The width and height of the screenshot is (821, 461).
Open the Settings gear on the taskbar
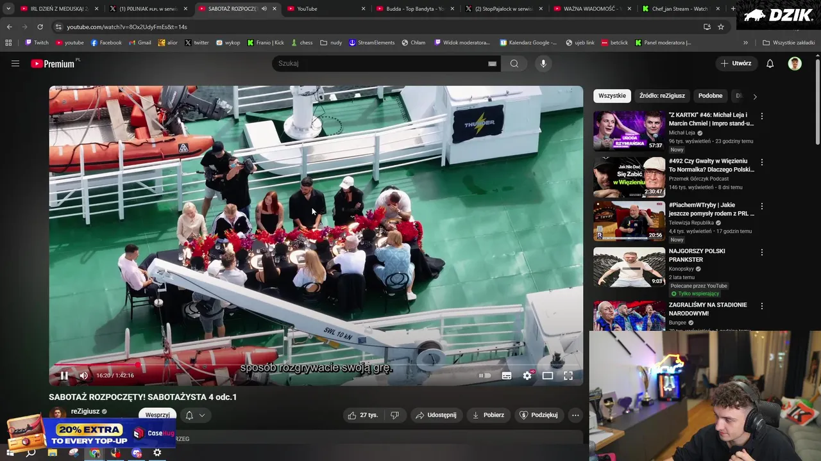tap(157, 453)
